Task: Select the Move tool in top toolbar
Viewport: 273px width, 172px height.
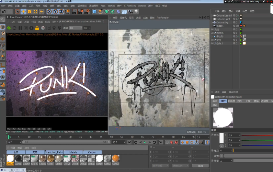Action: [24, 12]
